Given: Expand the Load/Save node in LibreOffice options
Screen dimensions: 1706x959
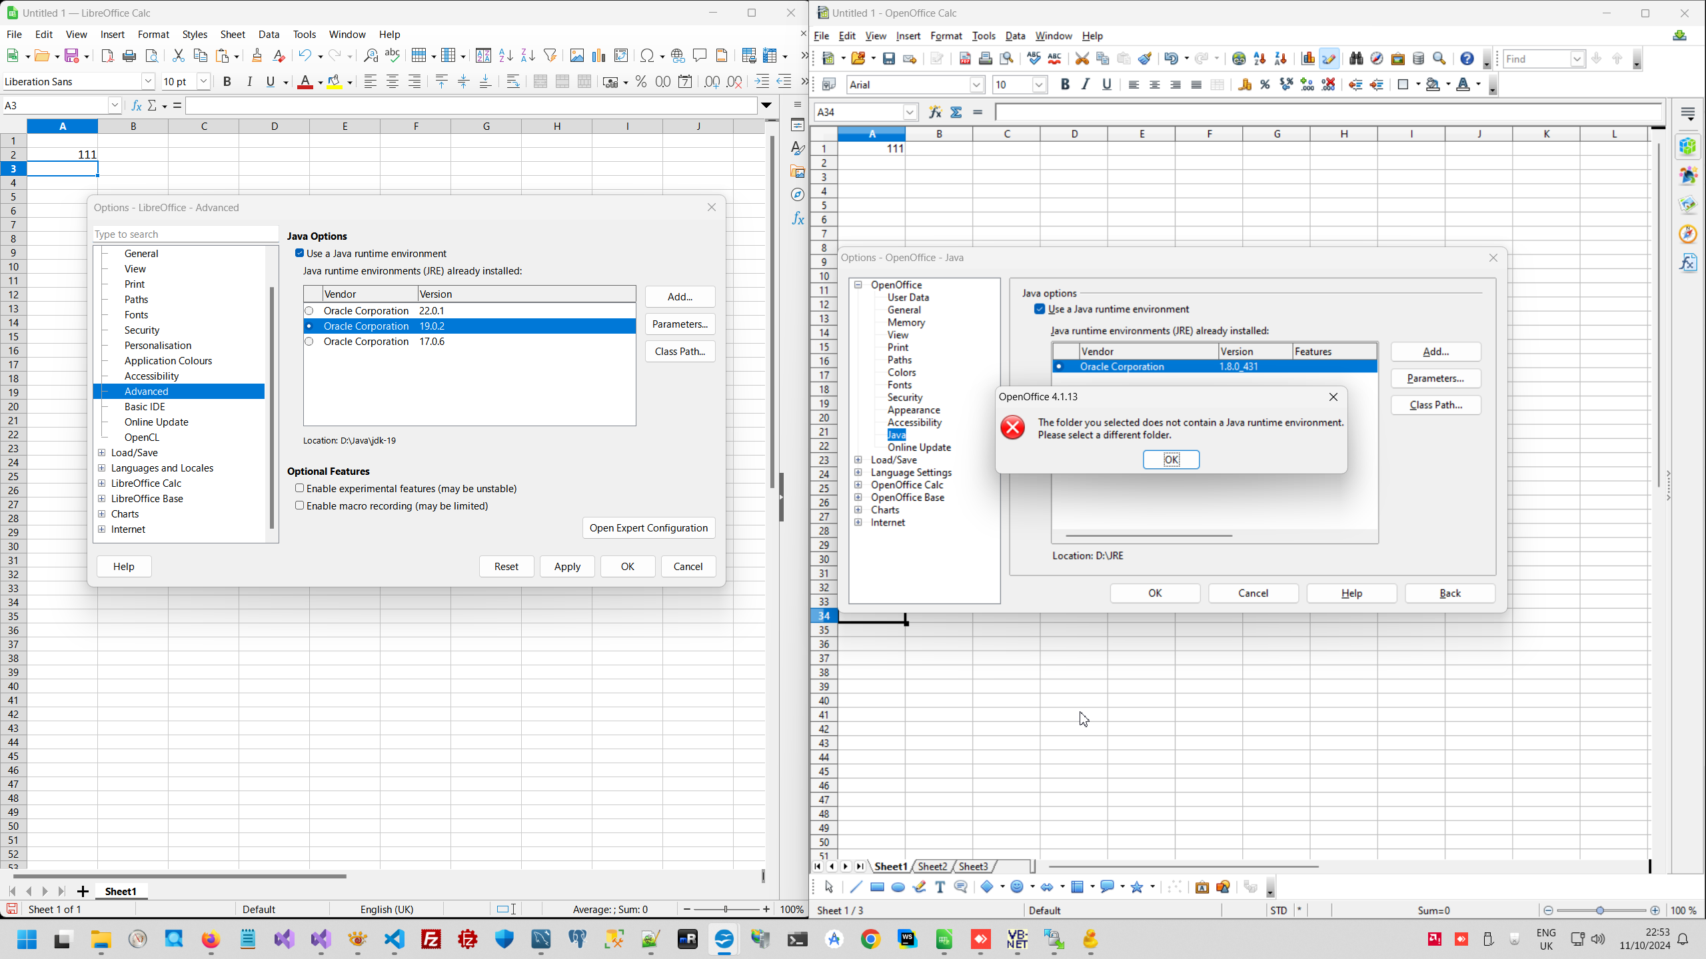Looking at the screenshot, I should tap(102, 453).
